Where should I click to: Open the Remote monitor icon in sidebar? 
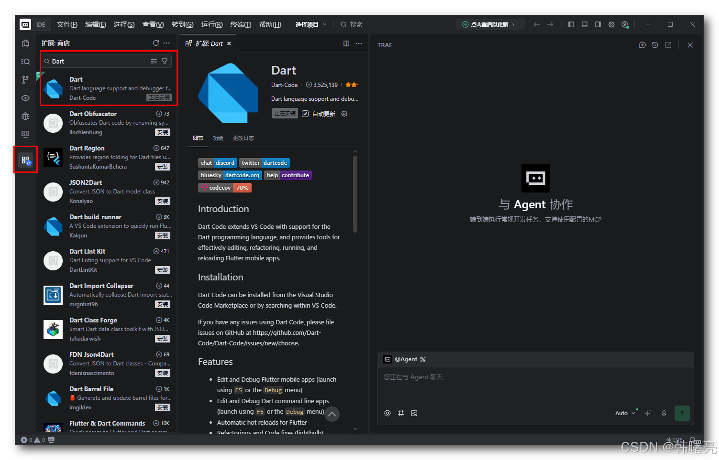pyautogui.click(x=25, y=134)
